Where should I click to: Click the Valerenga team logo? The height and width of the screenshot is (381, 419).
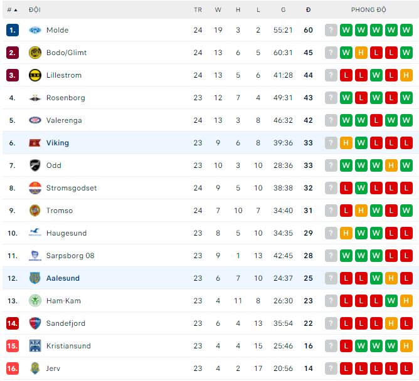[35, 120]
